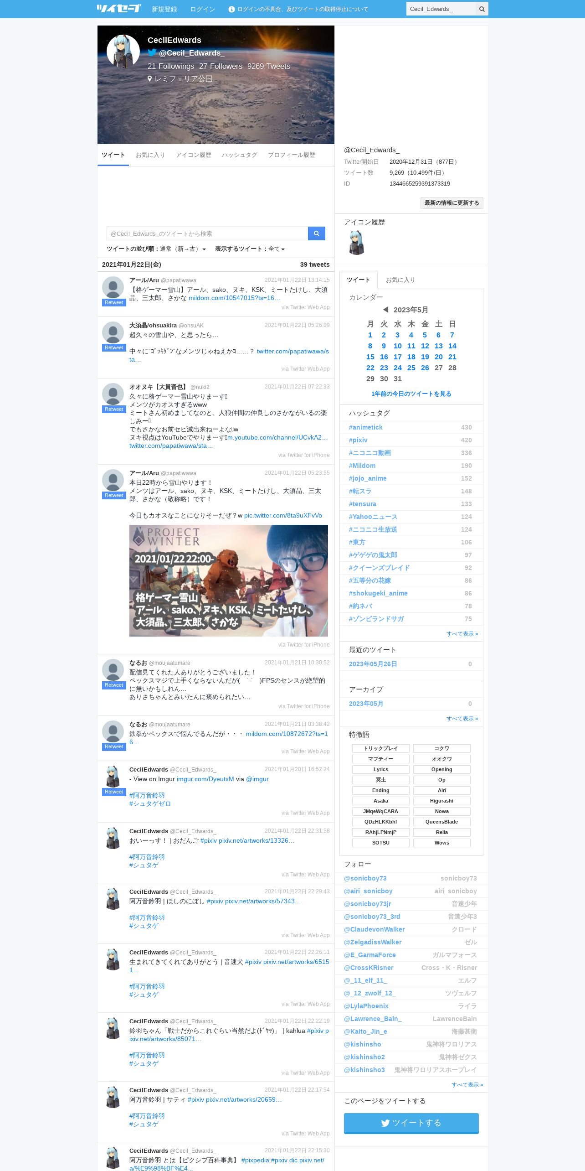Image resolution: width=585 pixels, height=1171 pixels.
Task: Open tweet sort order dropdown
Action: 183,249
